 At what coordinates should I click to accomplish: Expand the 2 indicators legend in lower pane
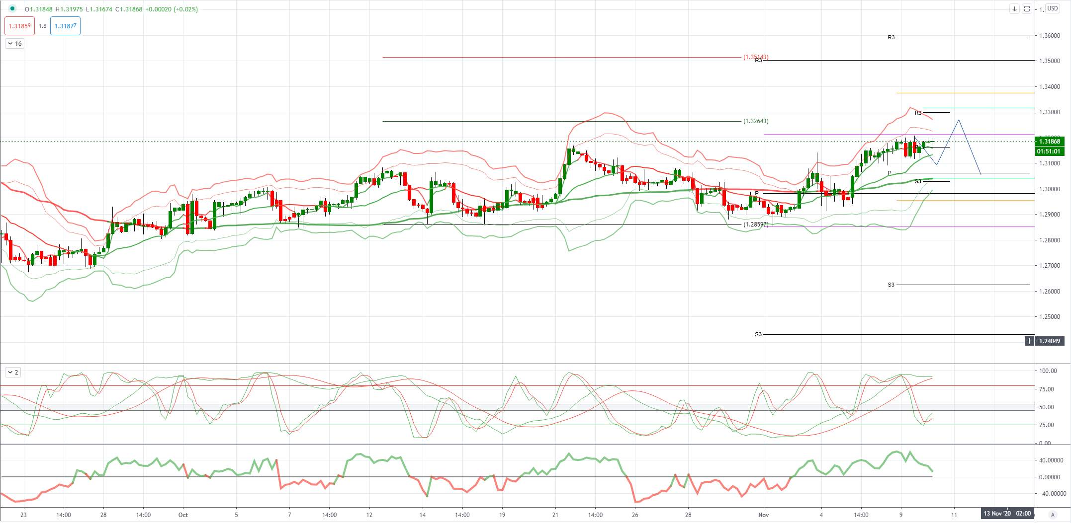point(13,373)
